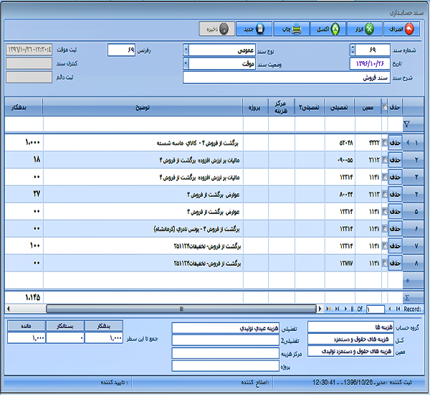
Task: Sort by the معین column header
Action: click(x=368, y=107)
